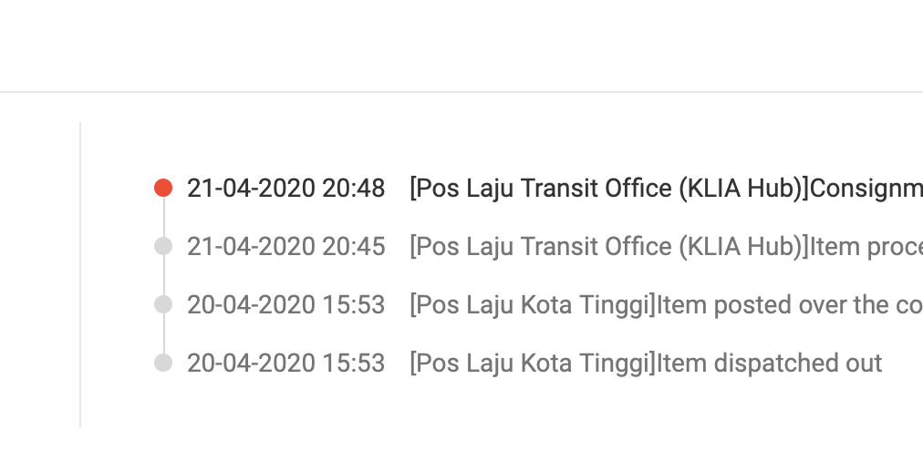The image size is (923, 461).
Task: Click date of the Item dispatched out entry
Action: pyautogui.click(x=252, y=364)
